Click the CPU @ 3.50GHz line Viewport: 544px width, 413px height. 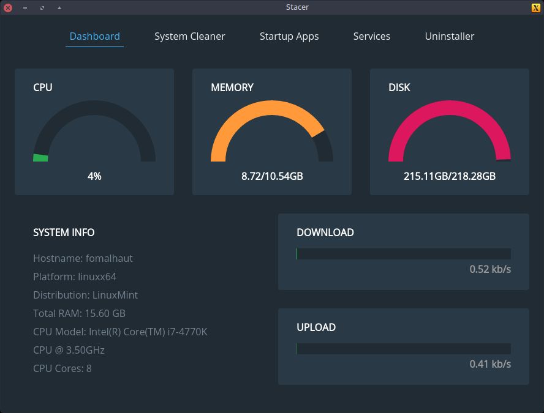coord(69,351)
